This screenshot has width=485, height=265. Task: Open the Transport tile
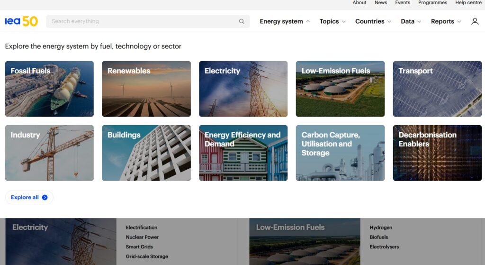[437, 89]
